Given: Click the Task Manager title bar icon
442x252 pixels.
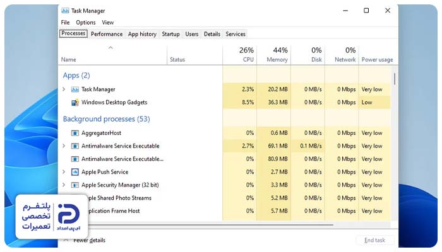Looking at the screenshot, I should 65,11.
